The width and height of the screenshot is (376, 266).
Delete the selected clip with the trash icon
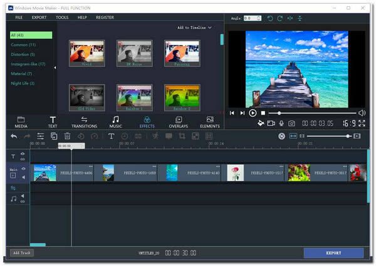click(68, 136)
